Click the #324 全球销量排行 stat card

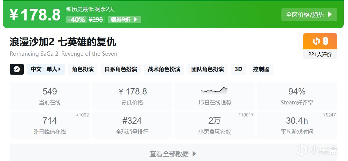(132, 125)
